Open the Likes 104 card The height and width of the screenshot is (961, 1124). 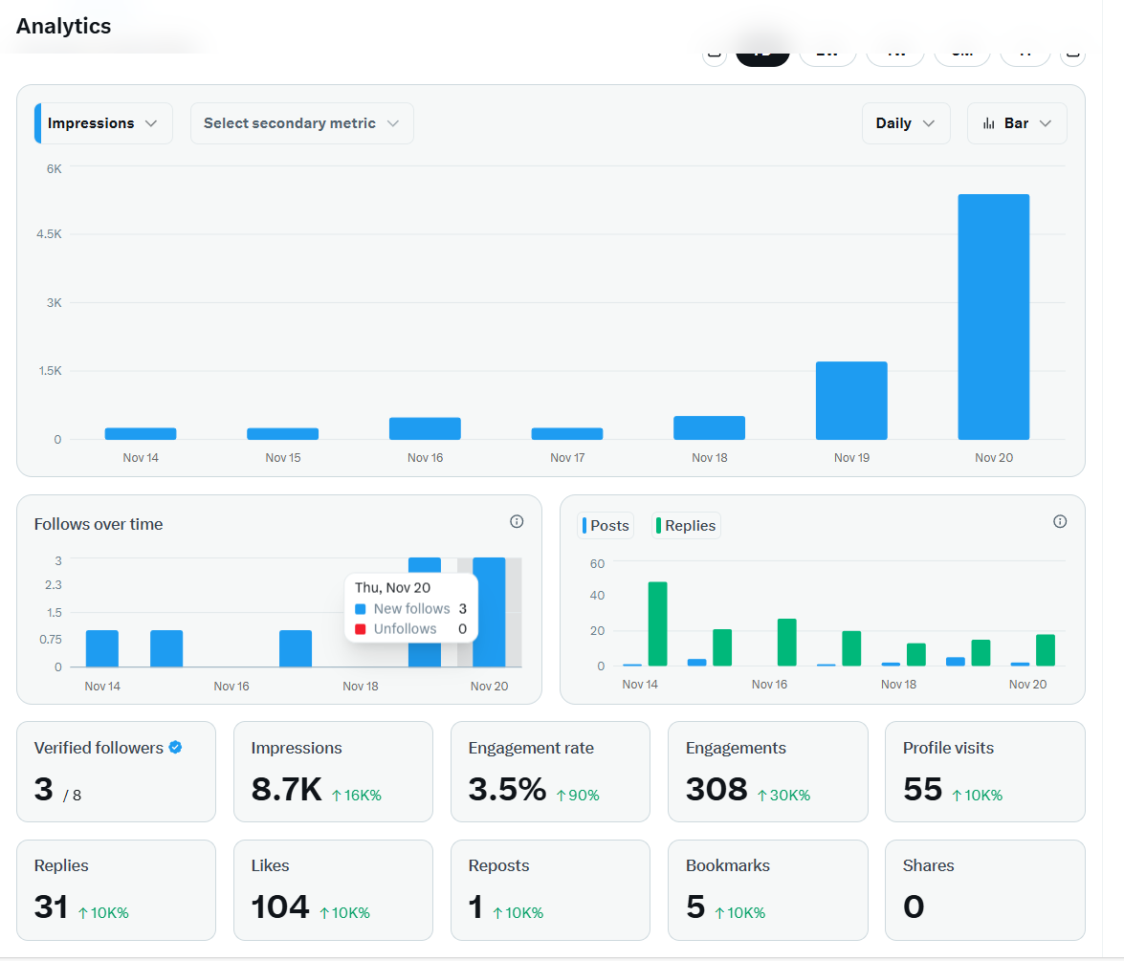[333, 890]
